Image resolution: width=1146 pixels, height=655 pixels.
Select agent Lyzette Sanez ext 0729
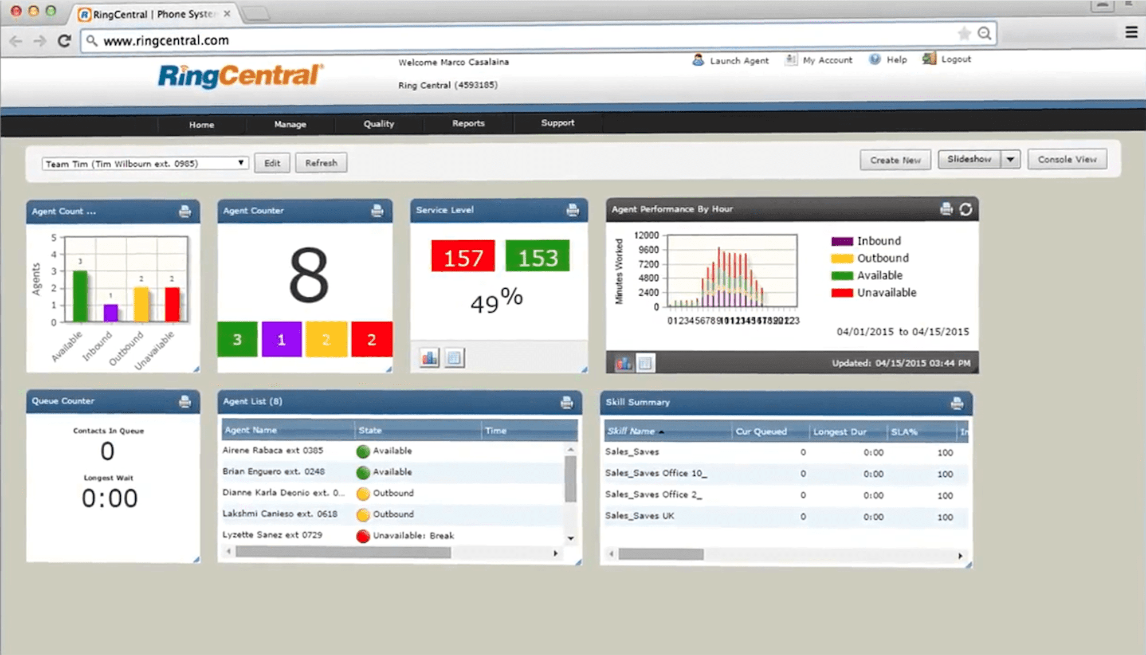point(393,535)
